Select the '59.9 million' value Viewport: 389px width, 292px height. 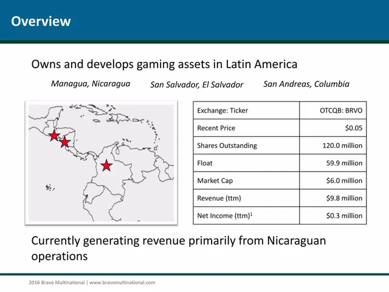(x=345, y=163)
